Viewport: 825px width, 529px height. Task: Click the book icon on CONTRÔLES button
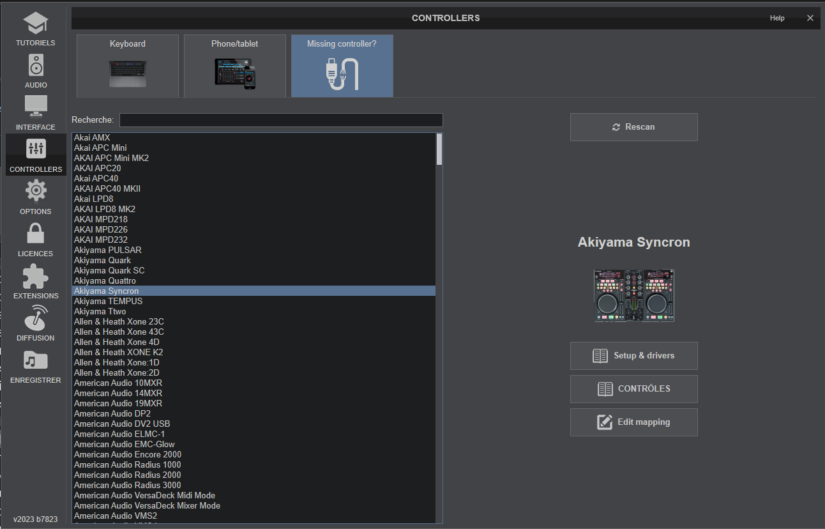tap(605, 389)
